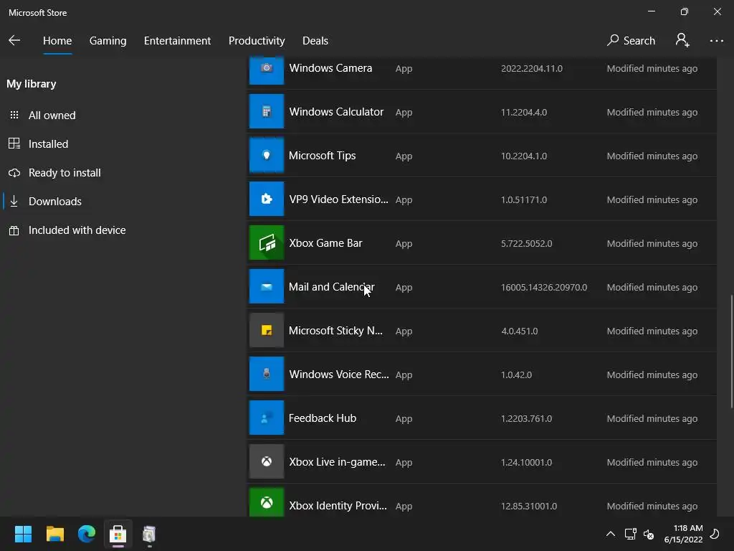734x551 pixels.
Task: Switch to the Gaming tab
Action: [108, 41]
